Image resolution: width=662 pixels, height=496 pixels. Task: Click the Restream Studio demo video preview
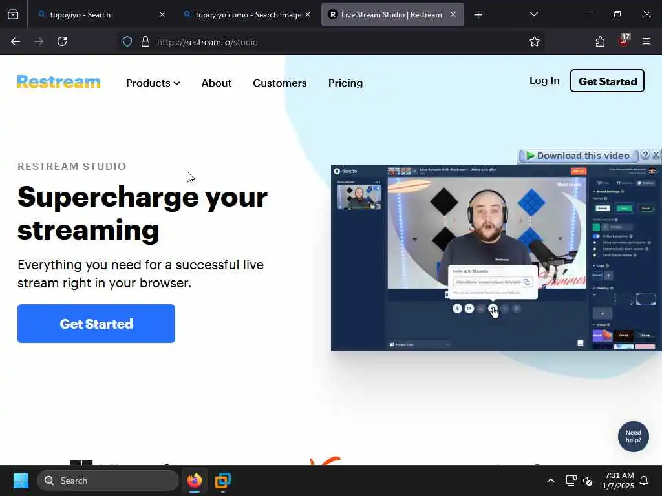[x=496, y=258]
